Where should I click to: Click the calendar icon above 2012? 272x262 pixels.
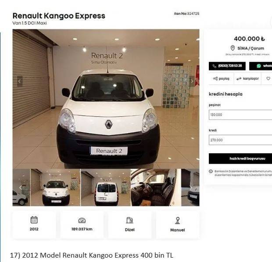pyautogui.click(x=34, y=220)
